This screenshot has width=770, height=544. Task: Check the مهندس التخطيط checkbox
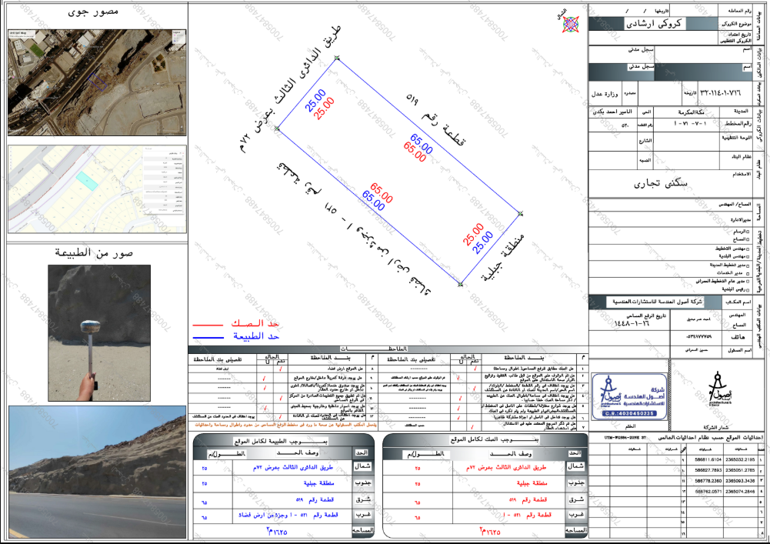748,249
